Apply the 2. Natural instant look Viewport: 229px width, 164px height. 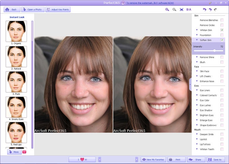(16, 57)
